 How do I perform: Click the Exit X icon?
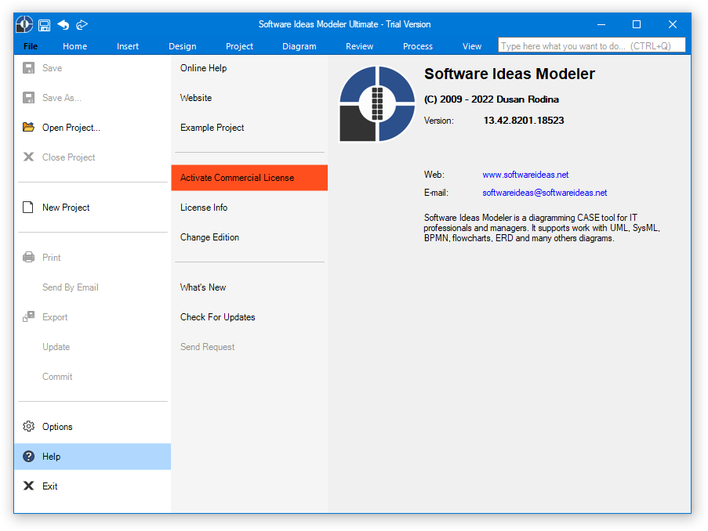coord(28,486)
